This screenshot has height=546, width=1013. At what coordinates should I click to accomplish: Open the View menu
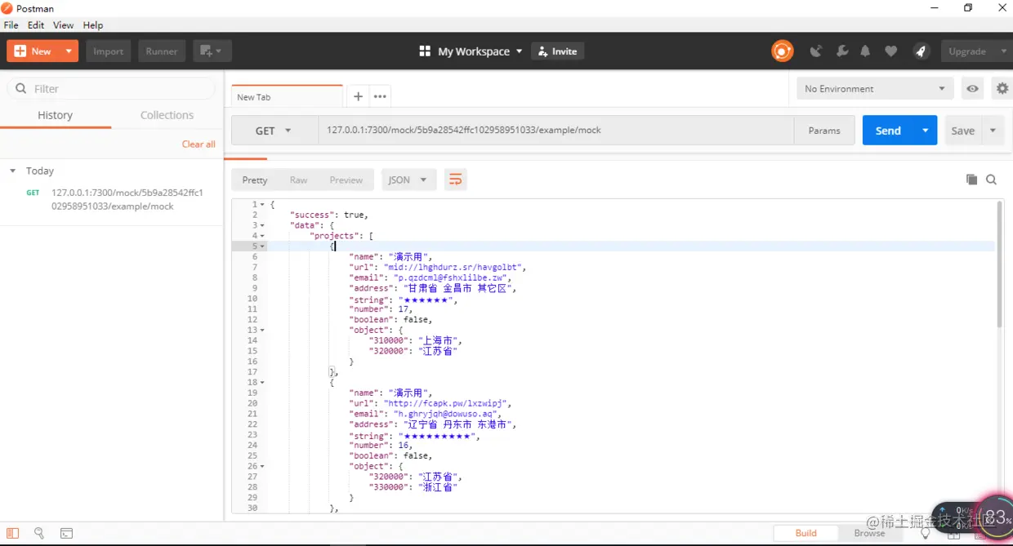click(63, 25)
